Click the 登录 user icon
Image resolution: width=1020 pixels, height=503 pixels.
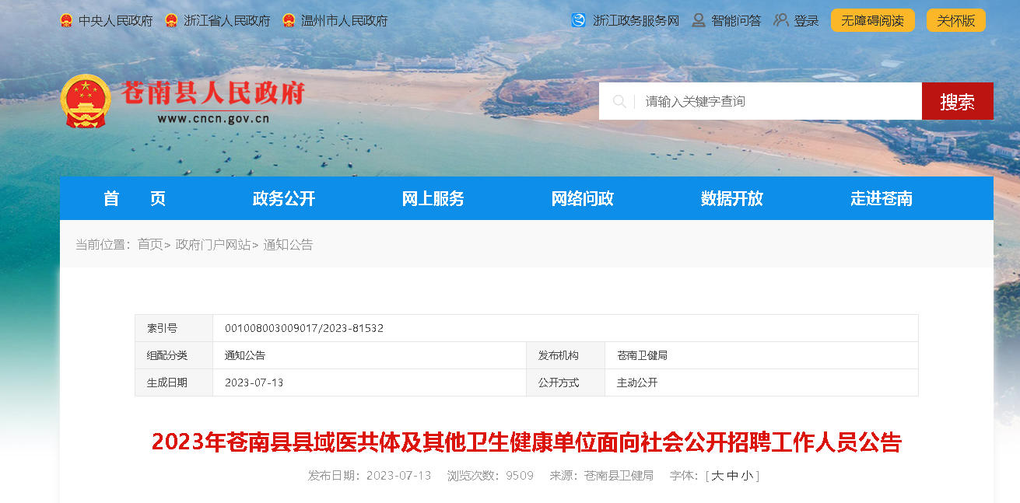tap(781, 20)
